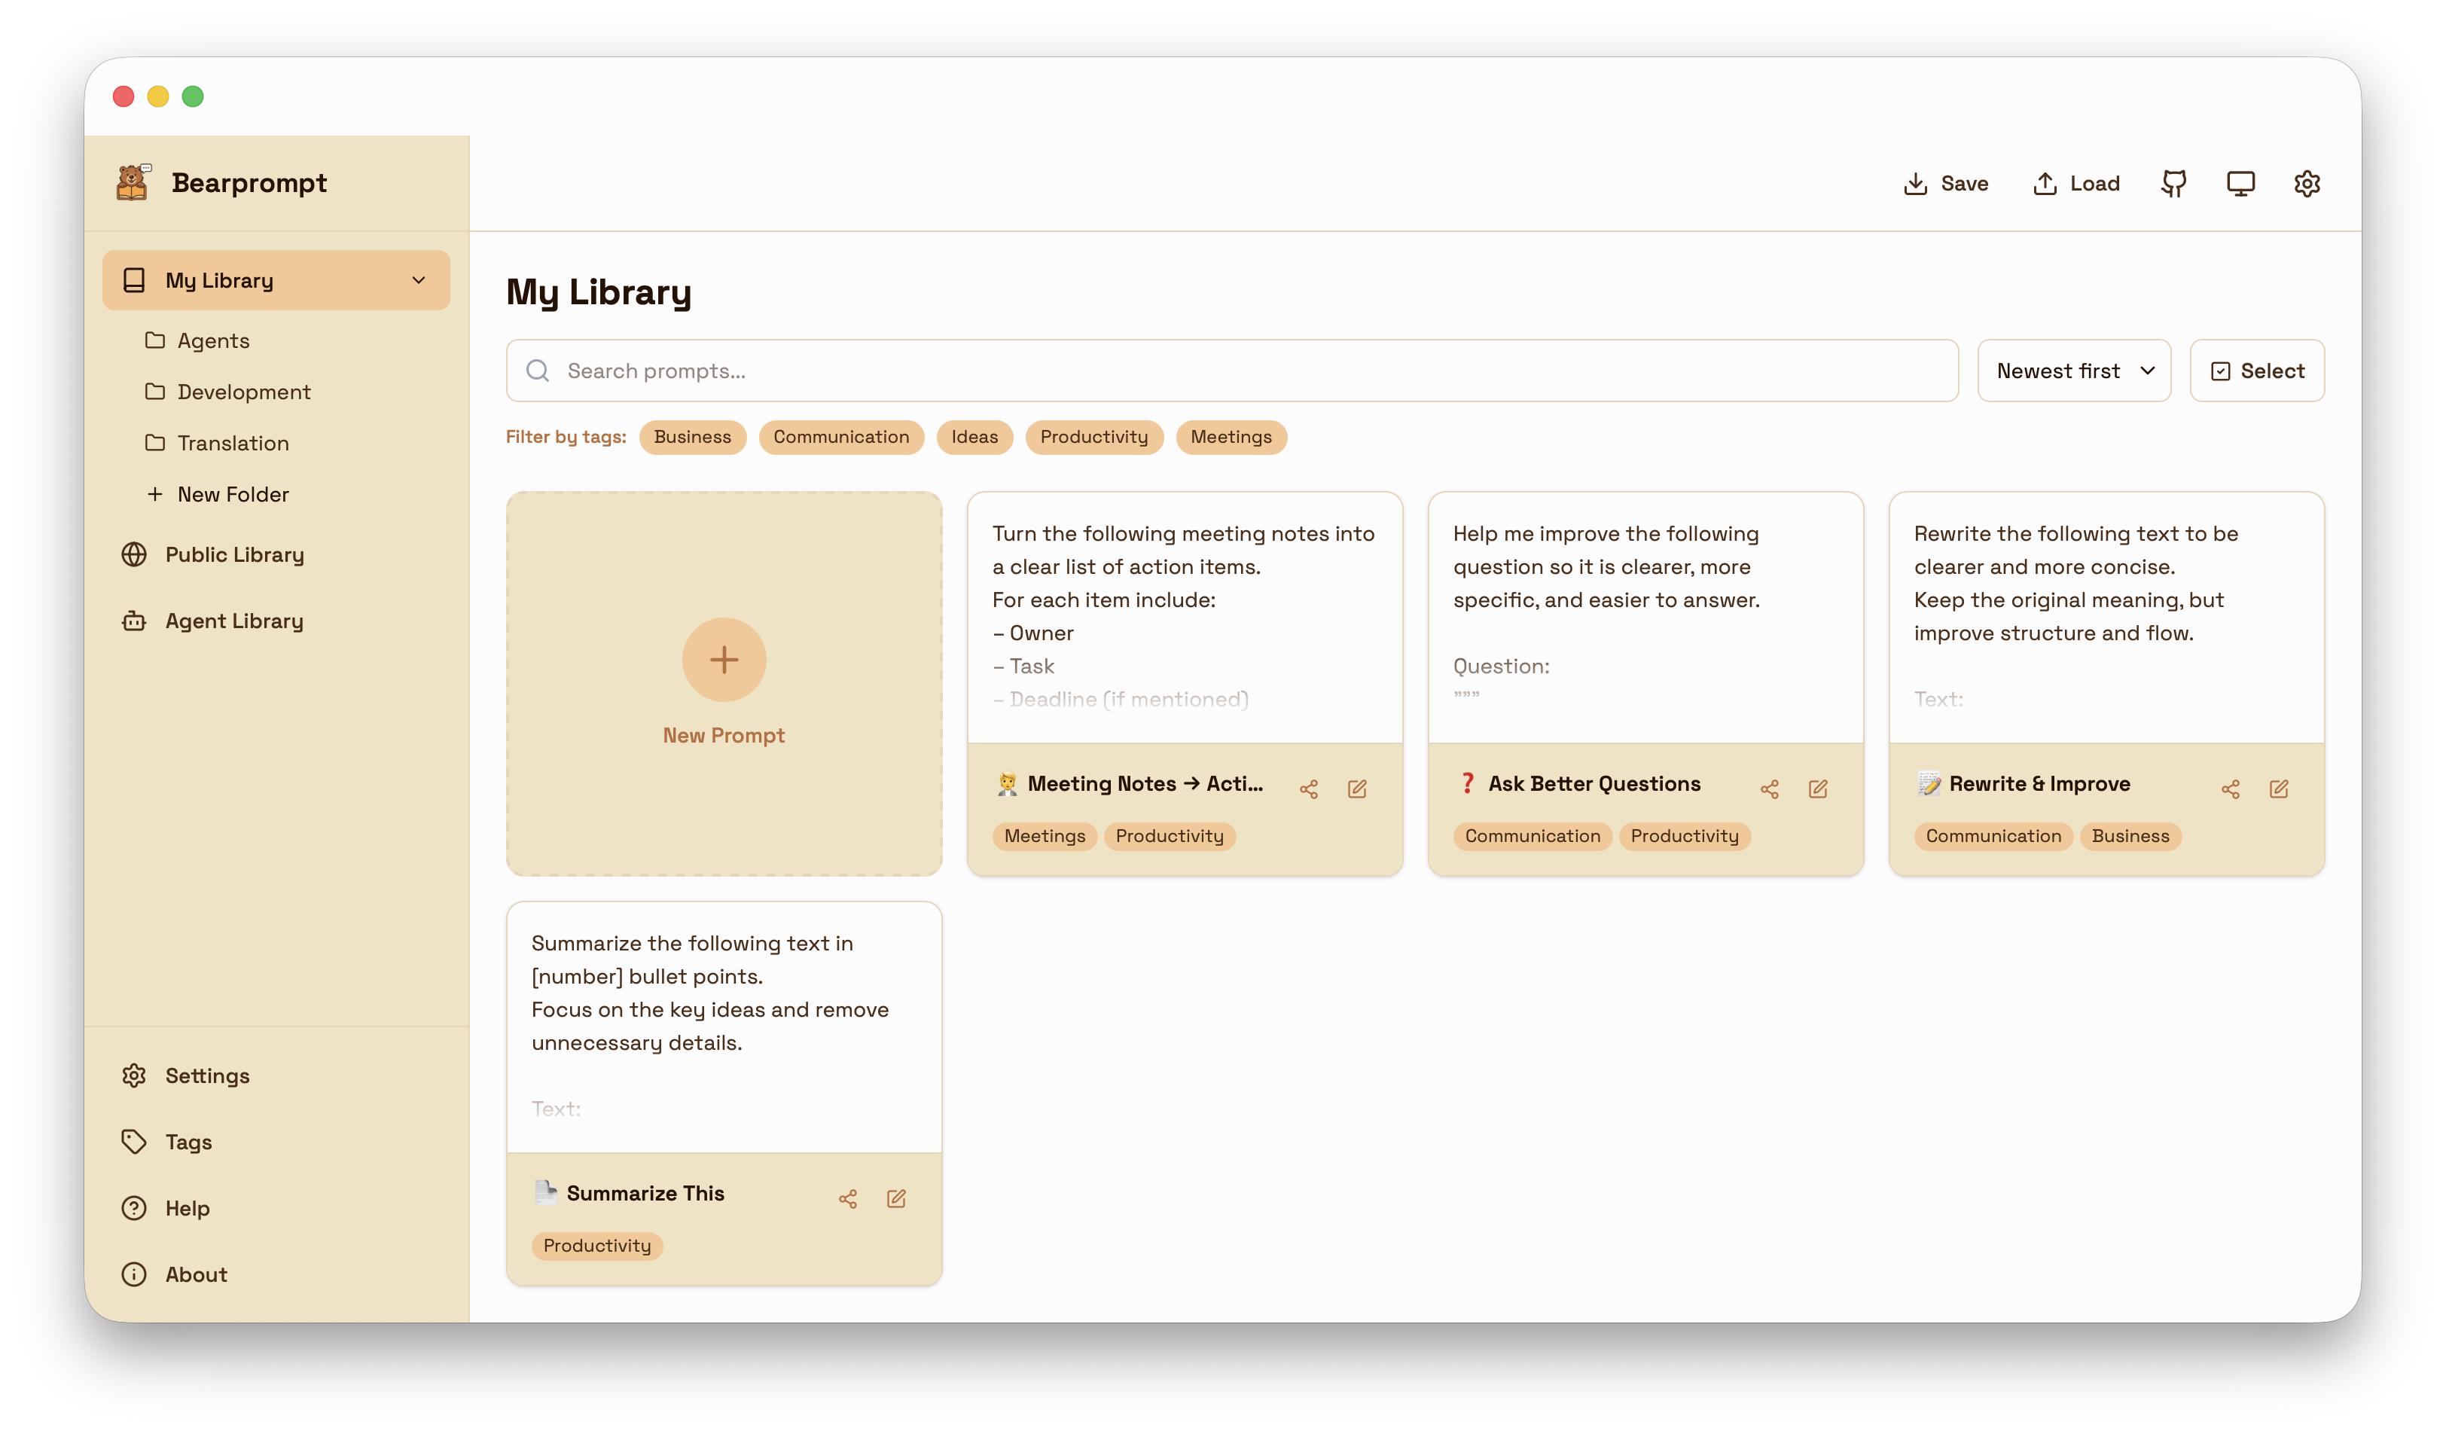Click the Save button
This screenshot has width=2446, height=1434.
pyautogui.click(x=1945, y=184)
